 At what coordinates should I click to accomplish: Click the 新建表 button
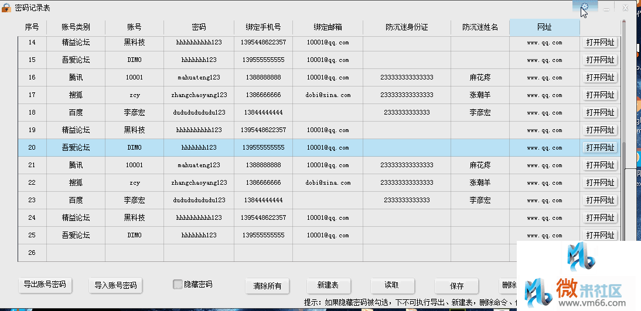click(x=328, y=285)
